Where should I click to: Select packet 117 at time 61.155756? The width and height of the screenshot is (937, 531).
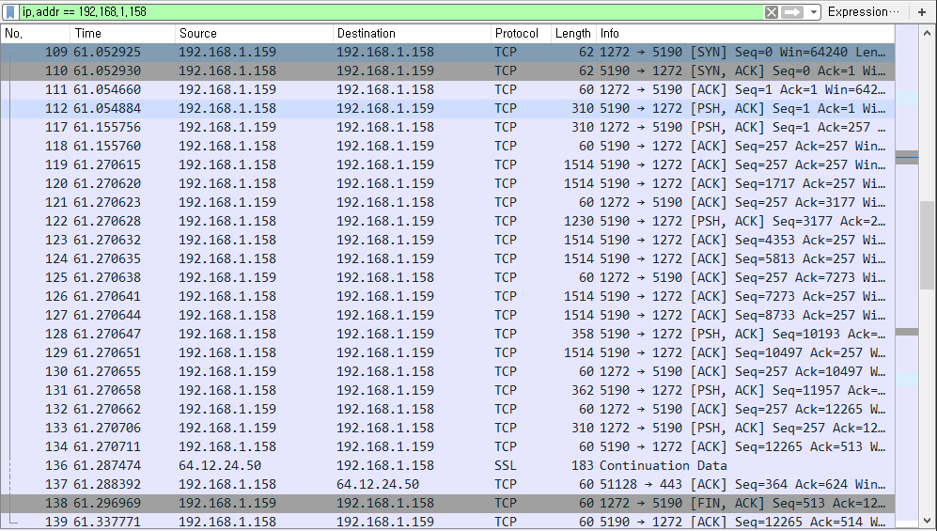coord(447,127)
